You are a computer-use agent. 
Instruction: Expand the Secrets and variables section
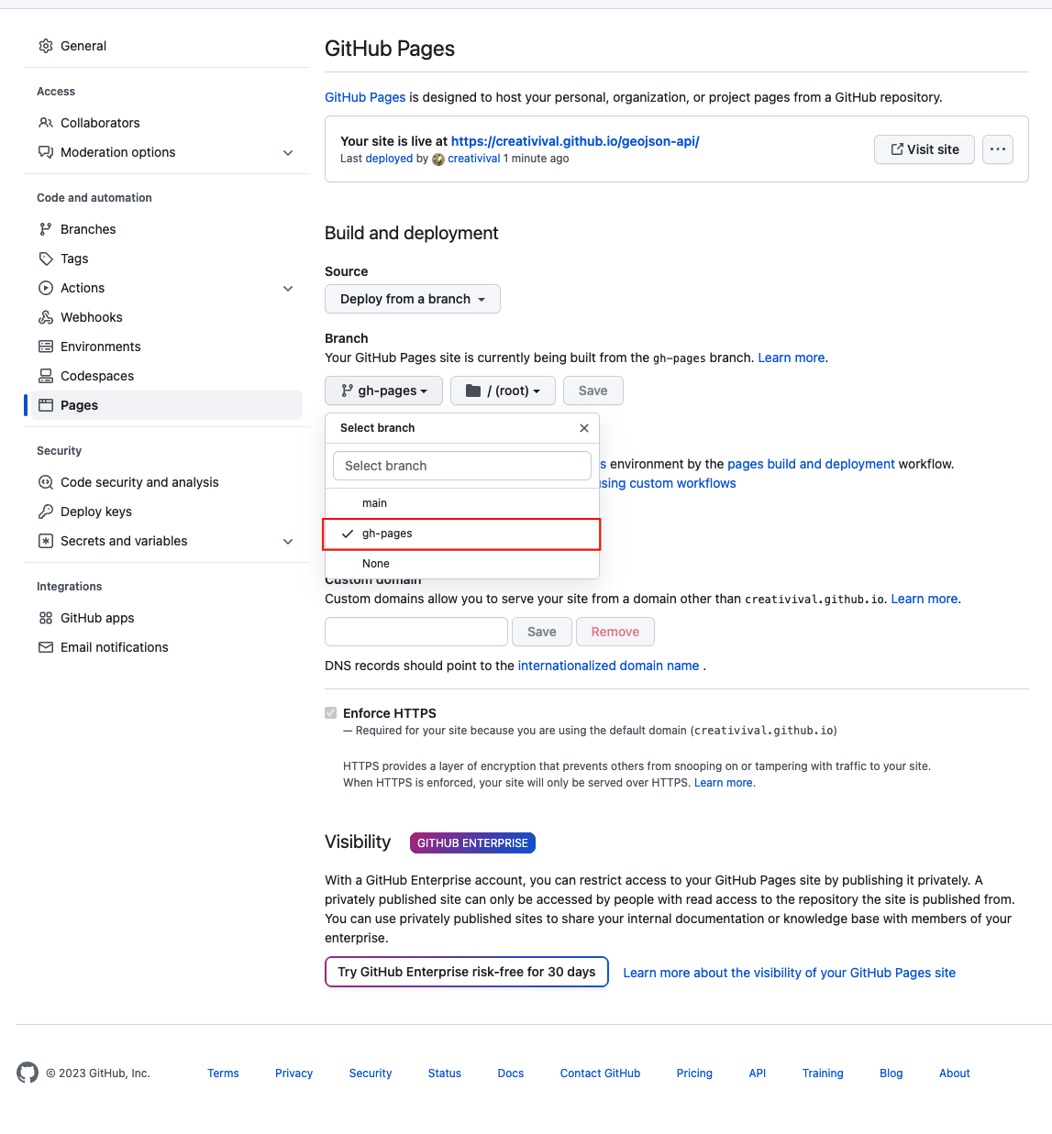click(x=288, y=541)
